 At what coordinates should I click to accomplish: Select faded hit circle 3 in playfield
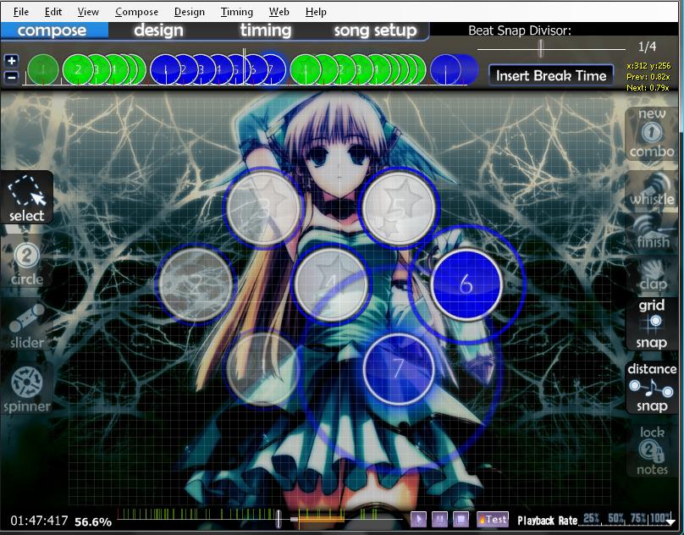coord(263,207)
